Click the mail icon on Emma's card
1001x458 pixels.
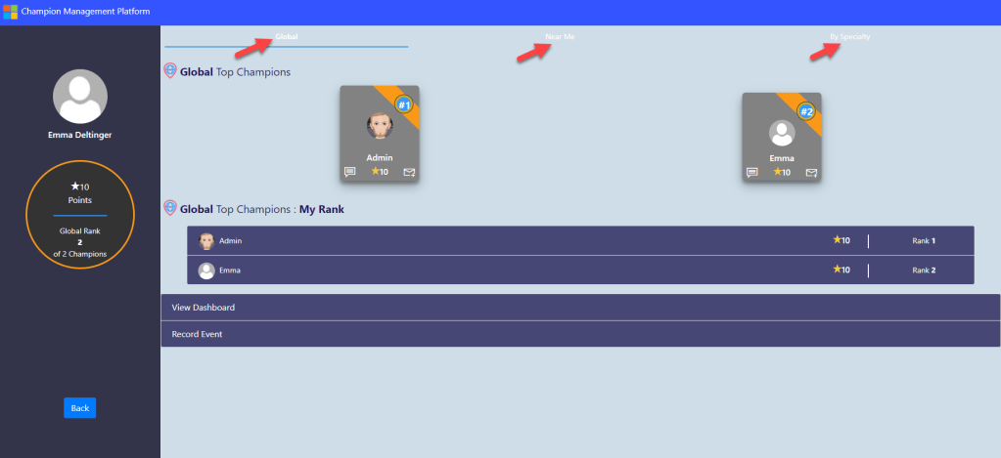pos(811,173)
